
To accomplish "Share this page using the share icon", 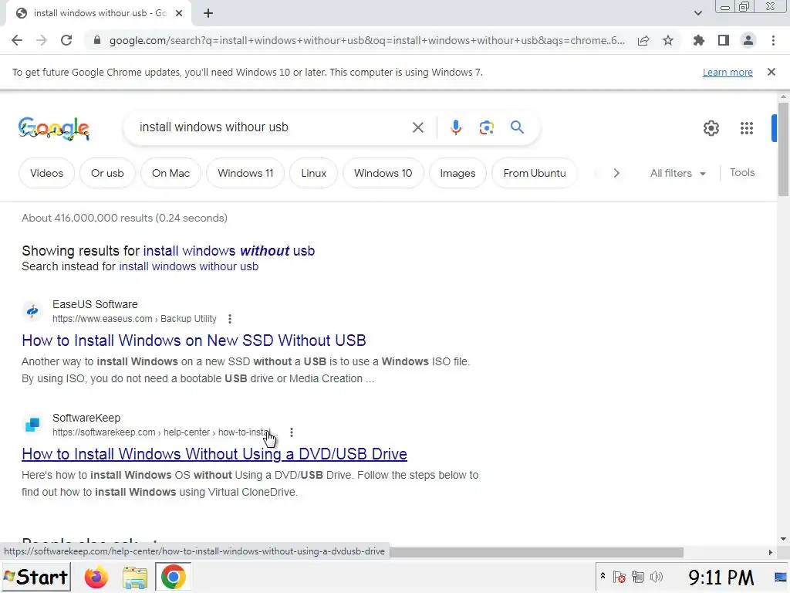I will click(x=643, y=40).
